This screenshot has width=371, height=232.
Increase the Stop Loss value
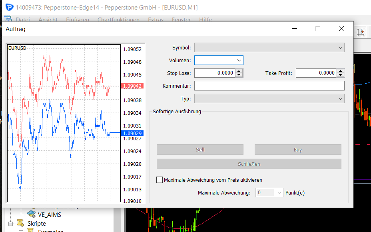pos(239,71)
